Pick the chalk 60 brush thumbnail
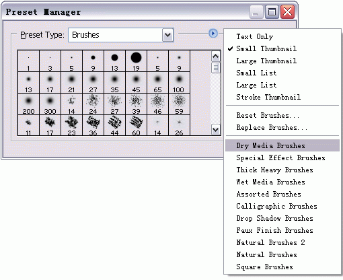Image resolution: width=343 pixels, height=280 pixels. point(136,125)
